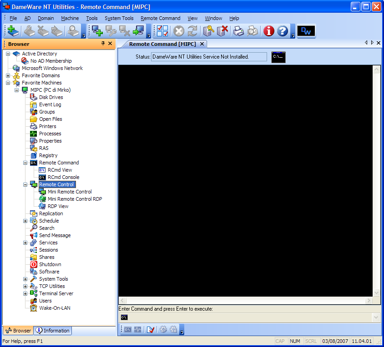
Task: Open Registry in the browser tree
Action: tap(48, 155)
